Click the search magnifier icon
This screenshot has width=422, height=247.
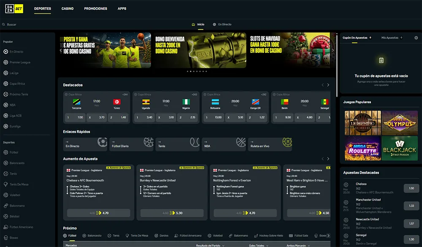(x=3, y=24)
